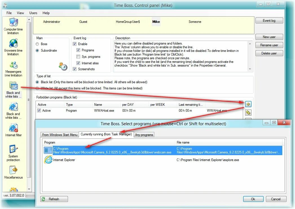Open the Users menu

(x=33, y=13)
